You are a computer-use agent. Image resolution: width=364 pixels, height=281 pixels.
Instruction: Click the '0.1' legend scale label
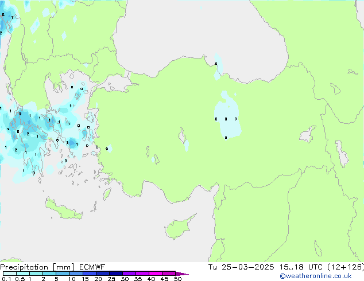click(x=6, y=279)
